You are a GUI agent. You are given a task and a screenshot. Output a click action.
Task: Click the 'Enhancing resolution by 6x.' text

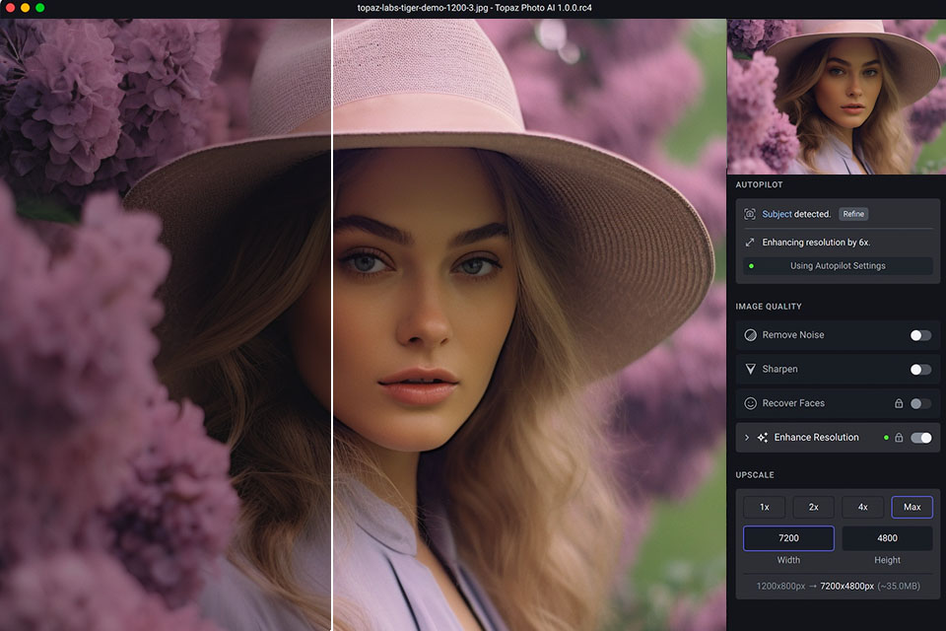(x=816, y=243)
